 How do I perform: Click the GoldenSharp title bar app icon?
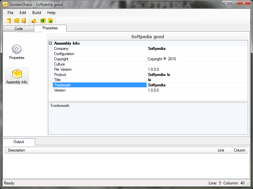pyautogui.click(x=5, y=4)
